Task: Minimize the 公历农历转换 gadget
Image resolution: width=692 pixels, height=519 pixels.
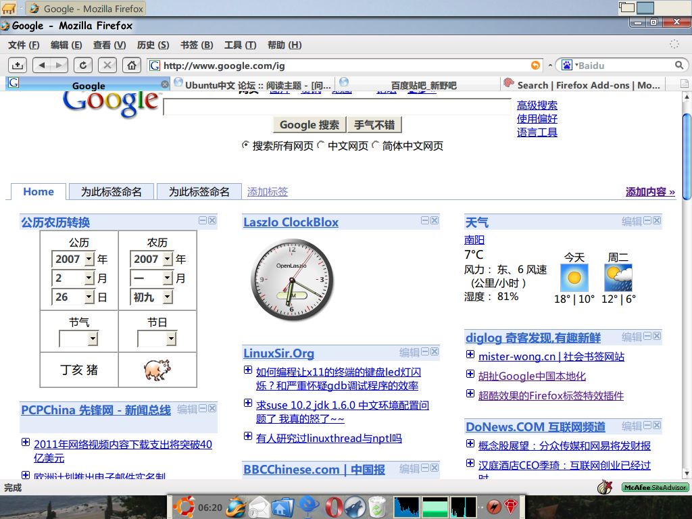Action: (x=203, y=220)
